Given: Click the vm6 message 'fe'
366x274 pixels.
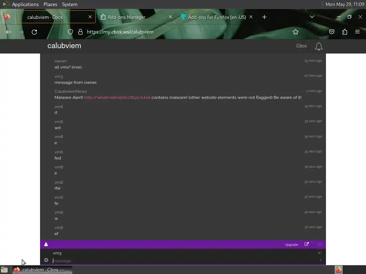Looking at the screenshot, I should pos(56,203).
